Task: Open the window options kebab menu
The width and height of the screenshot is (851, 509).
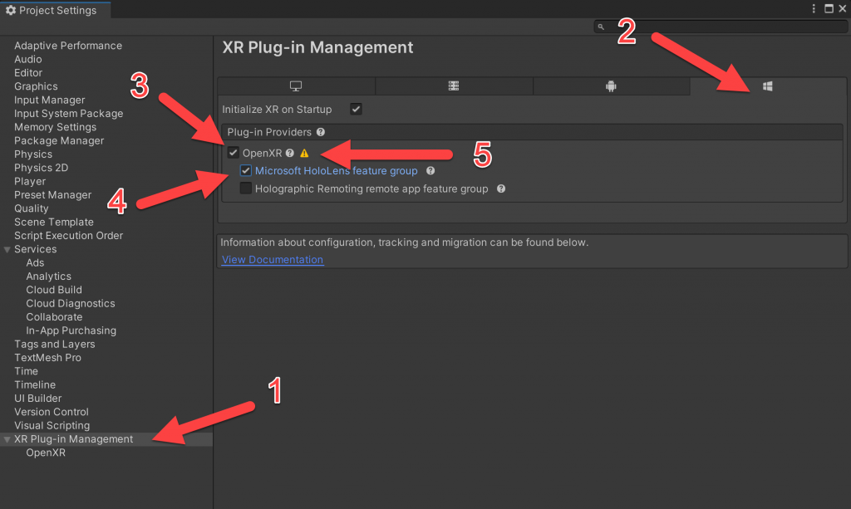Action: tap(814, 8)
